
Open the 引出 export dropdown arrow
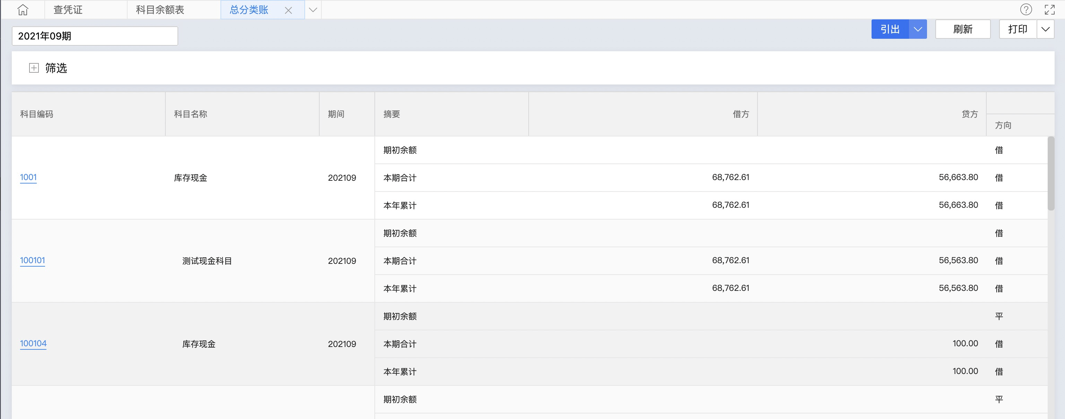tap(918, 29)
